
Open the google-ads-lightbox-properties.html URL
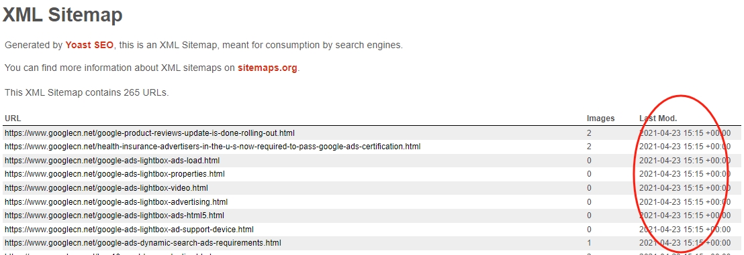pos(114,174)
